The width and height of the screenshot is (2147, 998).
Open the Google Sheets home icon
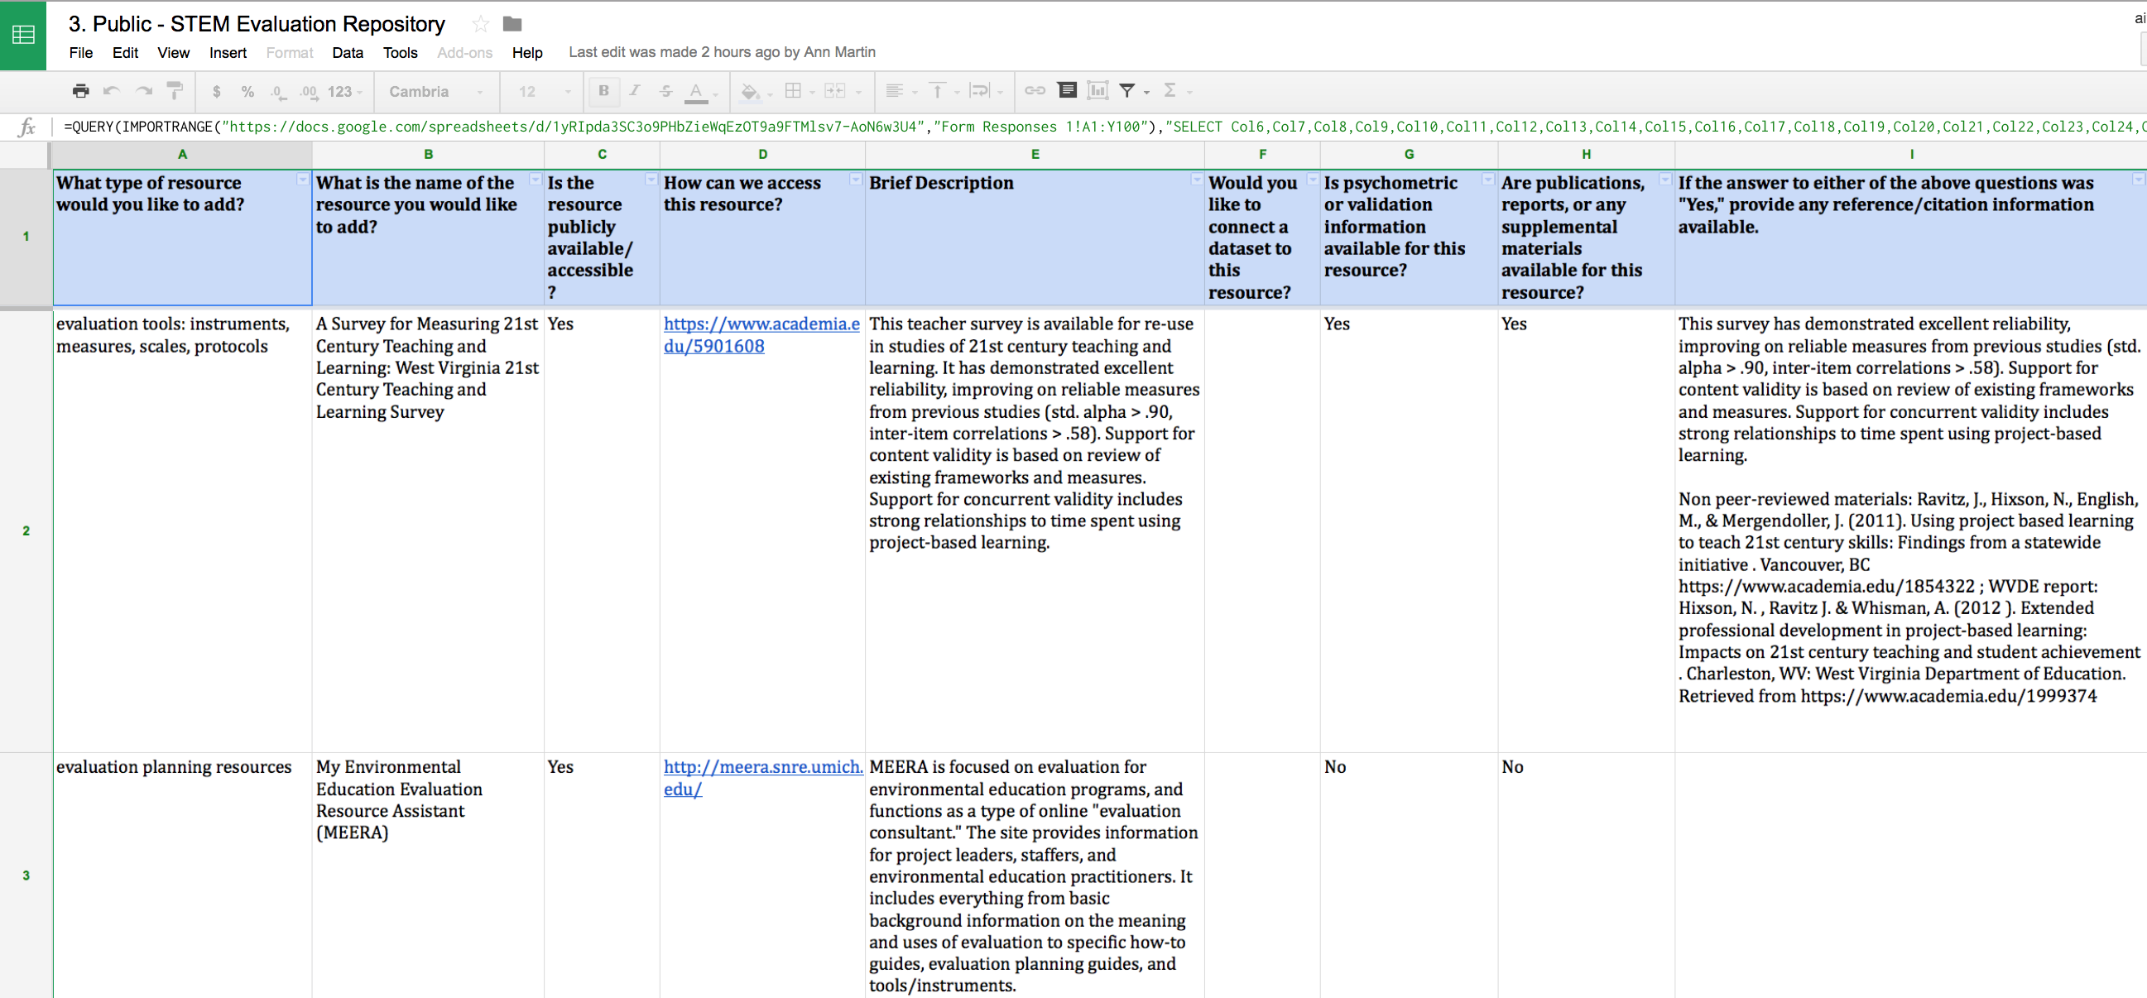click(x=22, y=35)
